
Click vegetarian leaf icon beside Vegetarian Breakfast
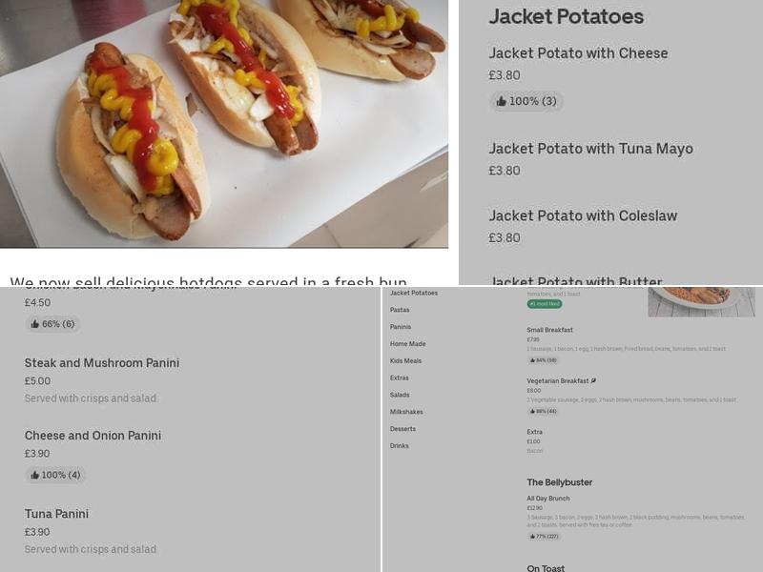coord(593,380)
